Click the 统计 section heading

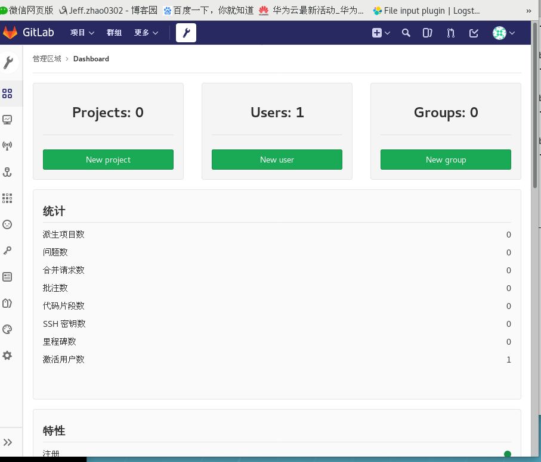click(54, 211)
